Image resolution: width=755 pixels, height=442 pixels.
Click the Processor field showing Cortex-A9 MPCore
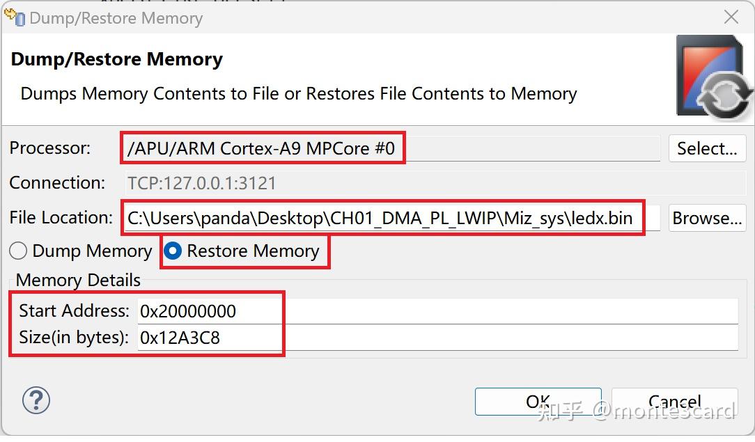(x=390, y=148)
